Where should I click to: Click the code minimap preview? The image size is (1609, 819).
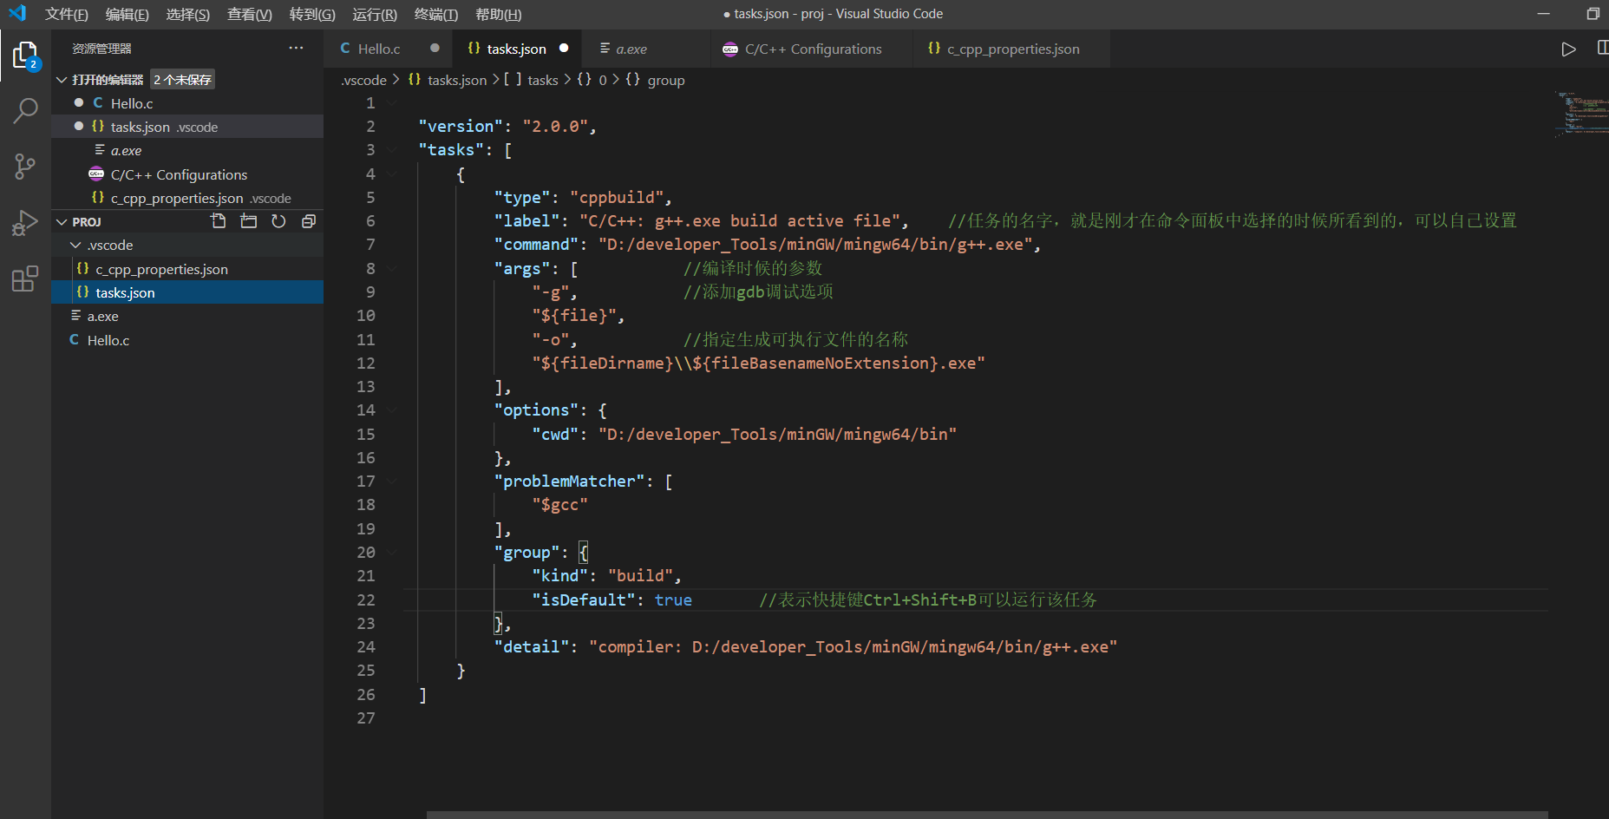pyautogui.click(x=1581, y=113)
